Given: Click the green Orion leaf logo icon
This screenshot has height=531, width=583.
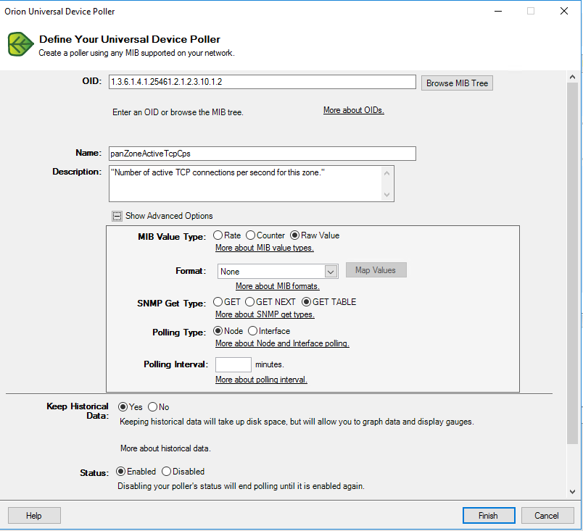Looking at the screenshot, I should pos(21,44).
